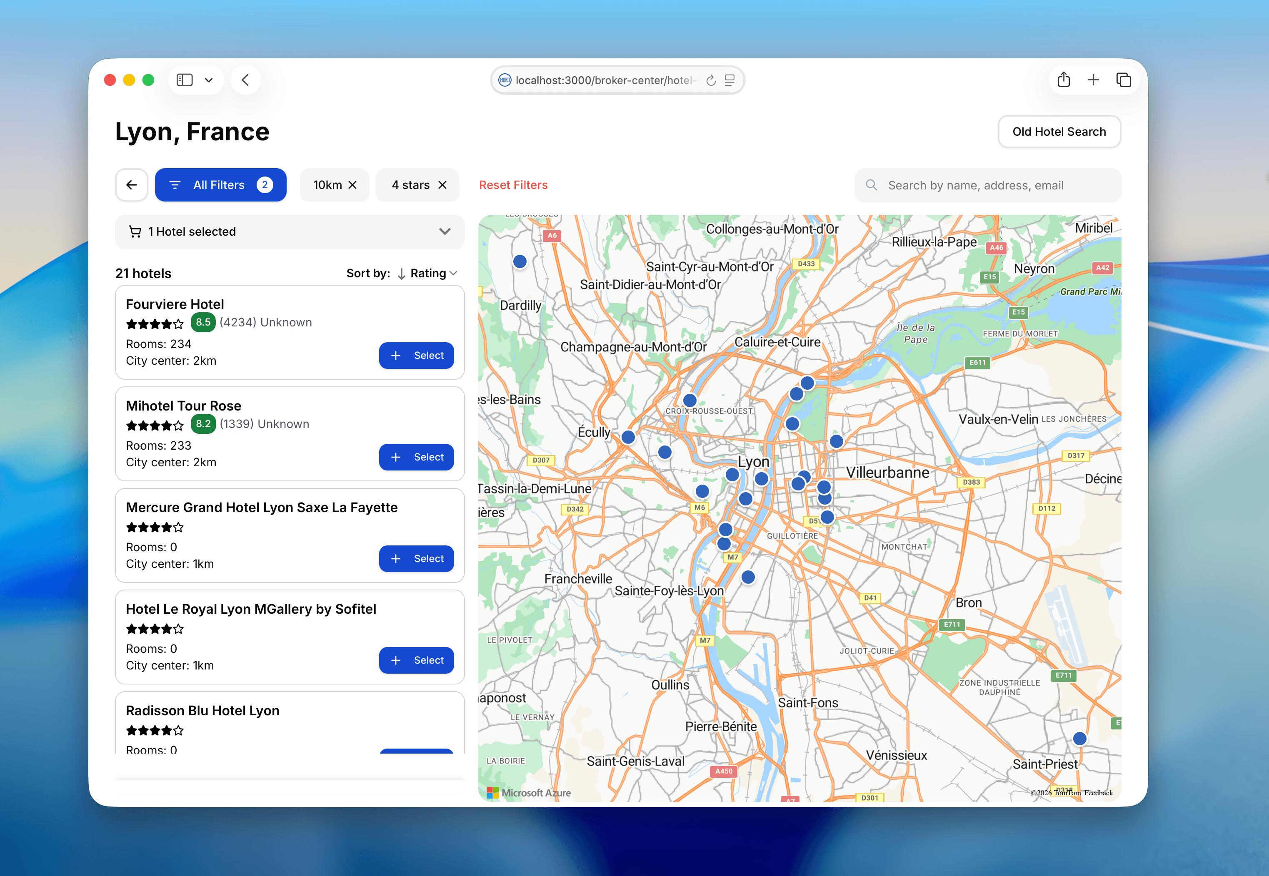Screen dimensions: 1269x876
Task: Select Mihotel Tour Rose hotel
Action: pos(416,457)
